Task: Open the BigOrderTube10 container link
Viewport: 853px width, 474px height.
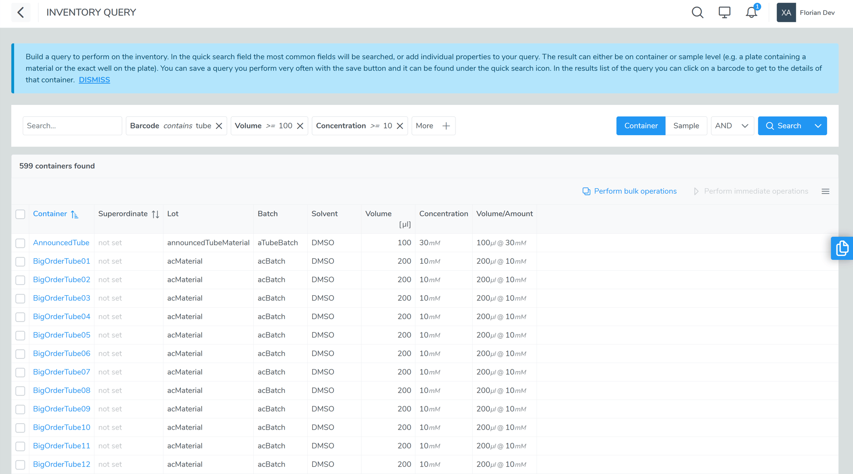Action: [61, 427]
